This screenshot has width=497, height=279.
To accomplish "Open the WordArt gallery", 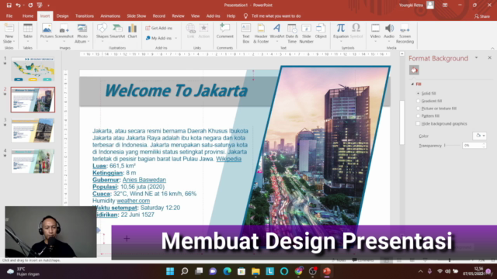I will (x=277, y=33).
